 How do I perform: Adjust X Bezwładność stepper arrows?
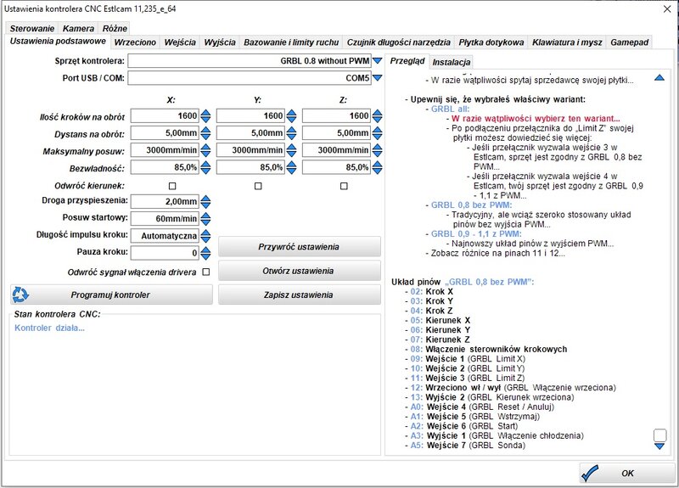[205, 167]
